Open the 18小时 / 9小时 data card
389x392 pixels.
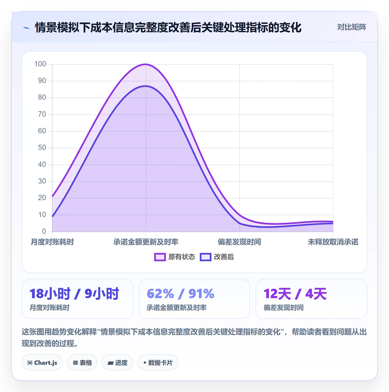78,299
